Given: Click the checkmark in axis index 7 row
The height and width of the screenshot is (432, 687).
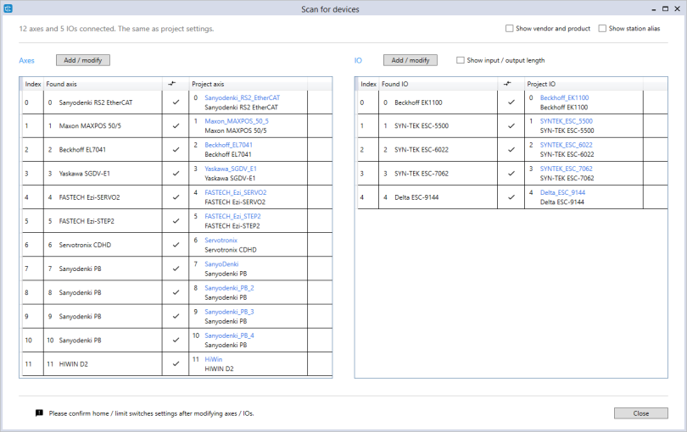Looking at the screenshot, I should [176, 269].
